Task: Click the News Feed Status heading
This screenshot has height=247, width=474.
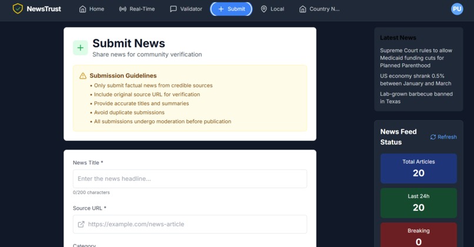Action: pos(398,137)
